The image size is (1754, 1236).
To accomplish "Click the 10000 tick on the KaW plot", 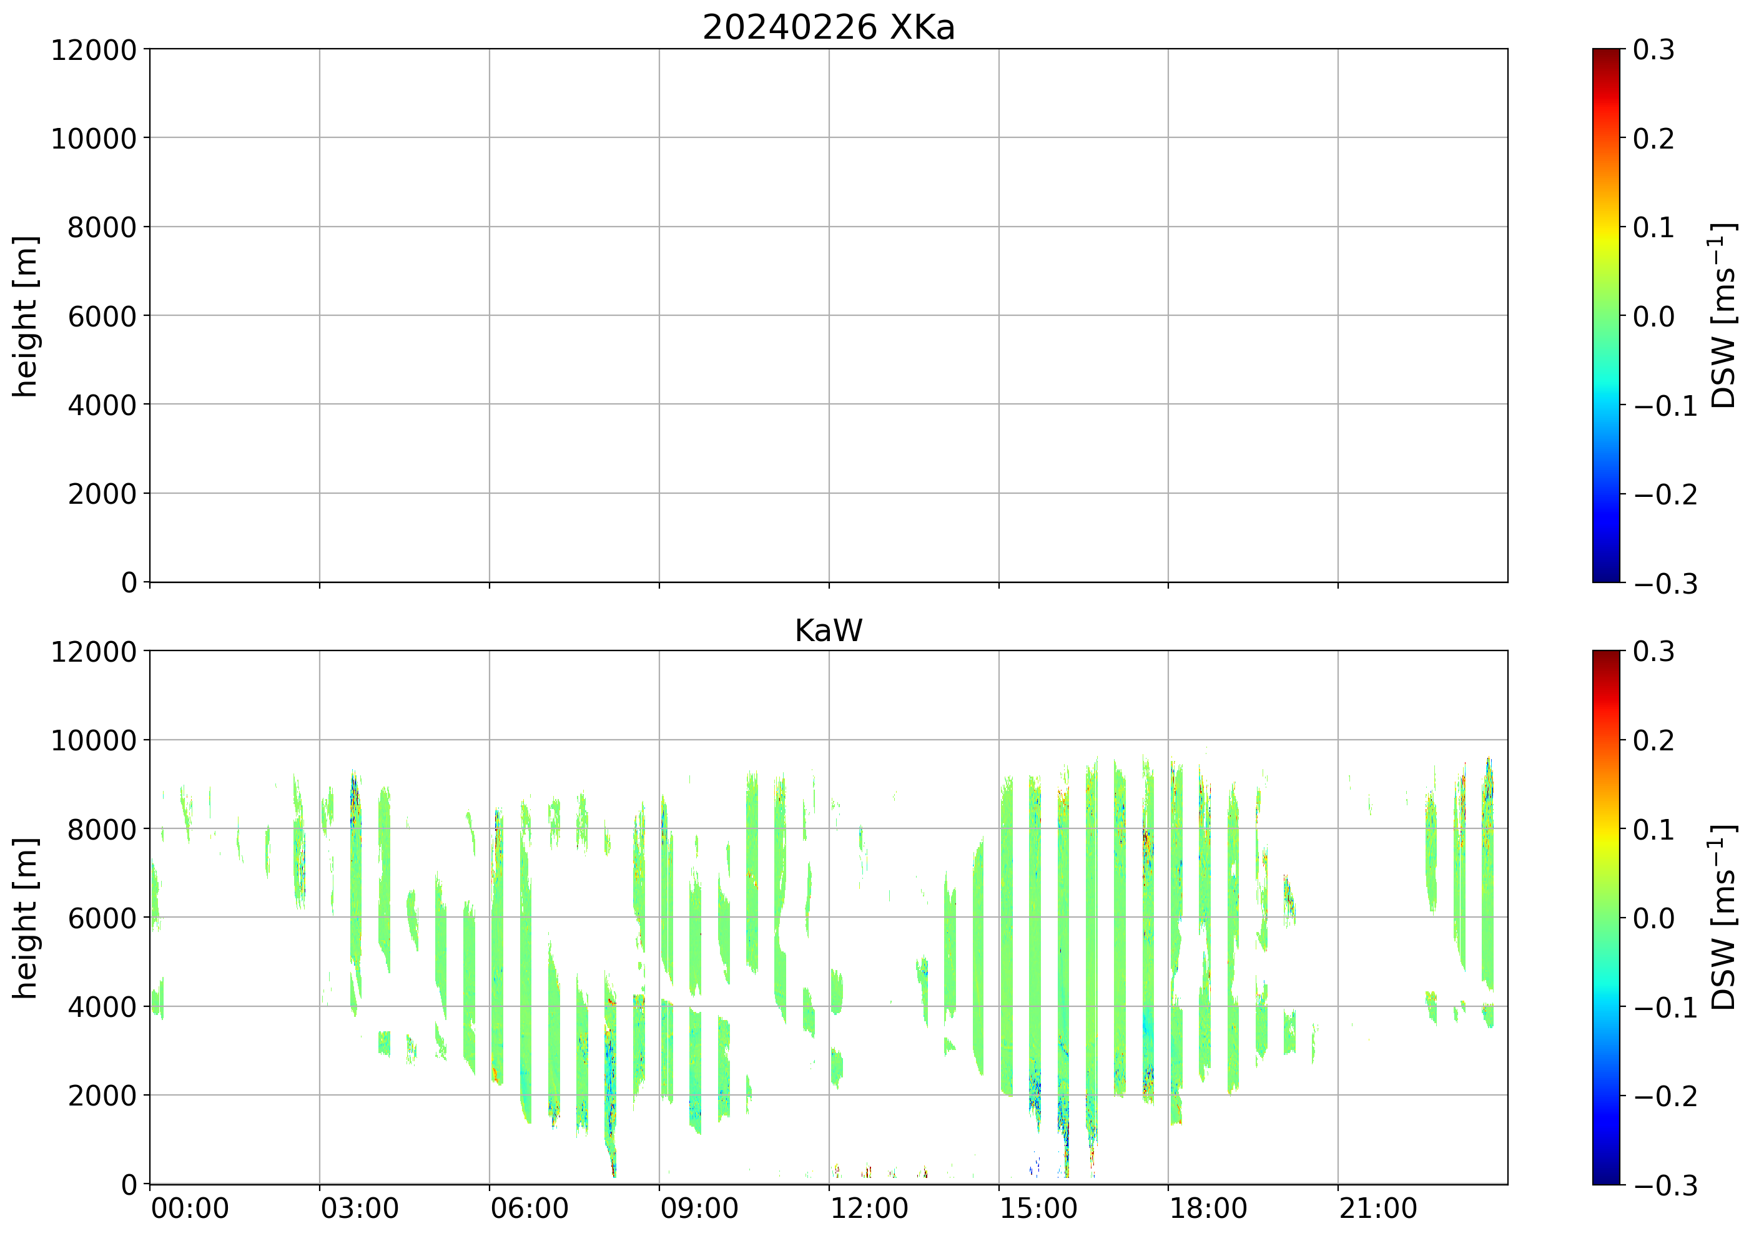I will (93, 740).
